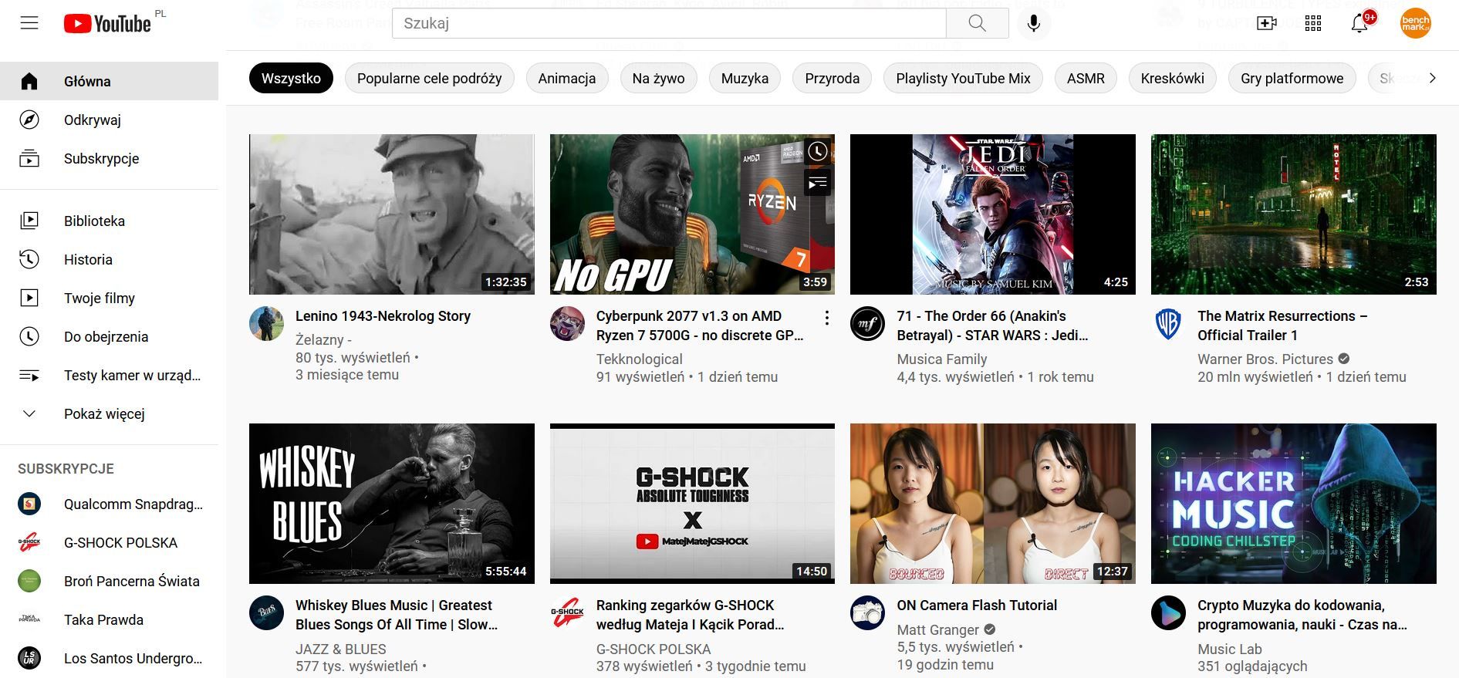The image size is (1459, 678).
Task: Play the Matrix Resurrections thumbnail
Action: click(x=1294, y=214)
